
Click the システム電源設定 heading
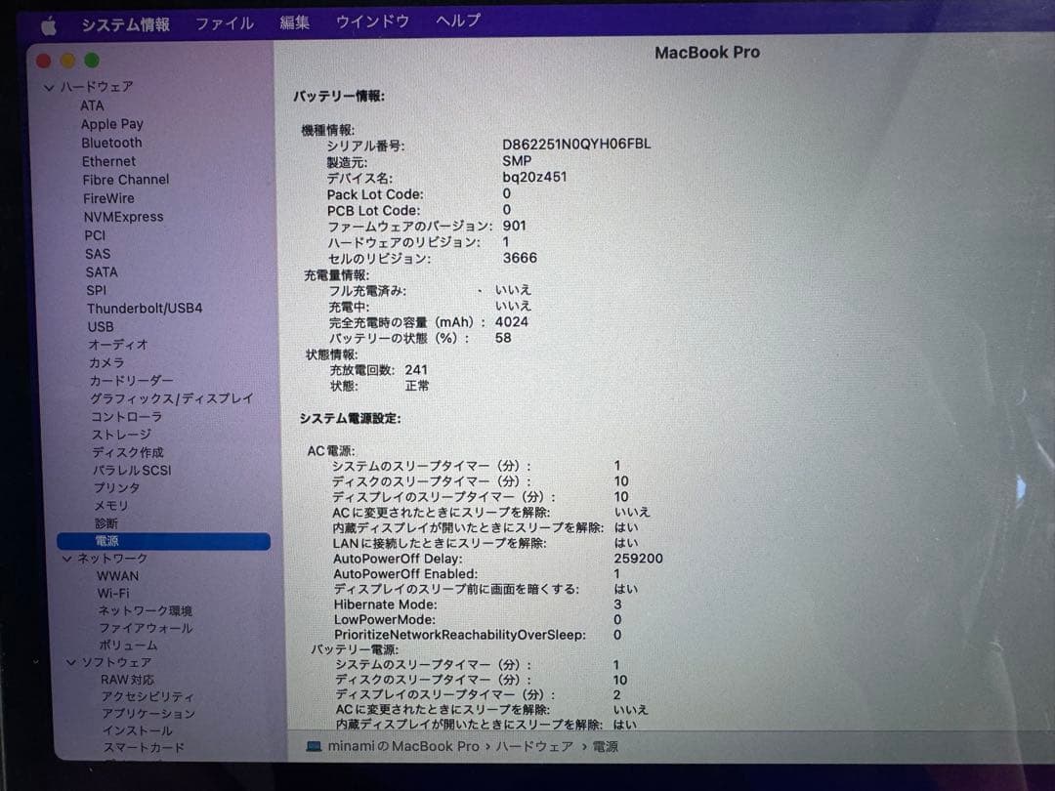point(350,418)
